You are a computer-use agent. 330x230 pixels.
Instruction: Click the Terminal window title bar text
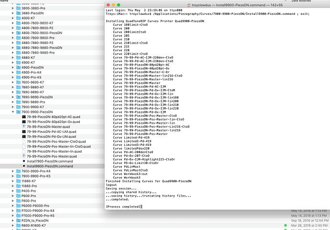(237, 5)
